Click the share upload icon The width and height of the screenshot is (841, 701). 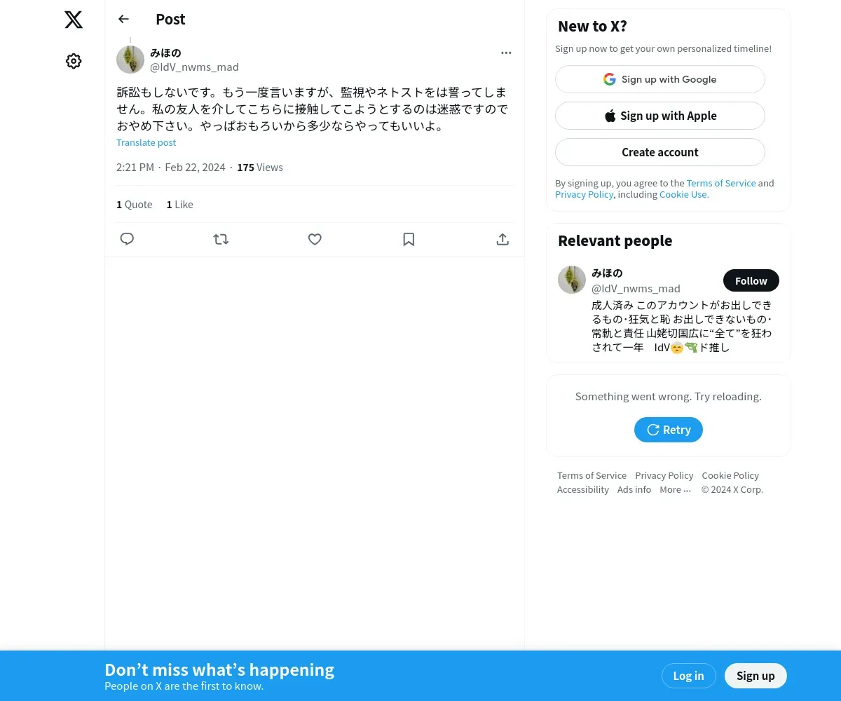(x=502, y=239)
